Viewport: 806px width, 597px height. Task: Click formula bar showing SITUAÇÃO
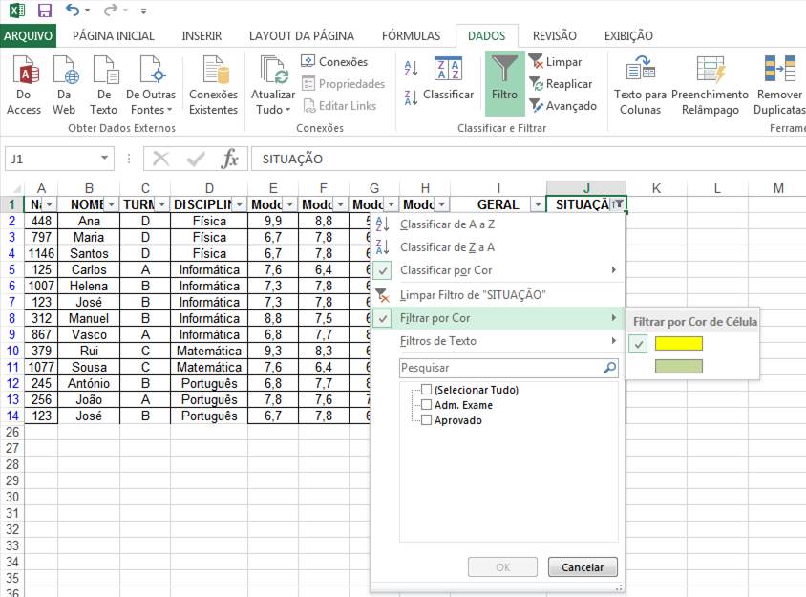(x=528, y=159)
